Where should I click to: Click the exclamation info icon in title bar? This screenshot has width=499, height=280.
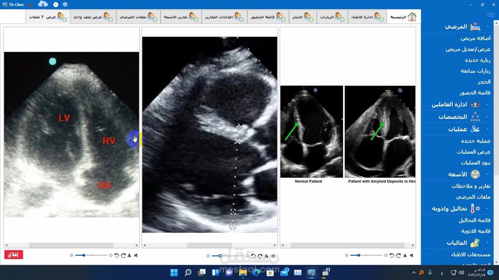pyautogui.click(x=56, y=5)
